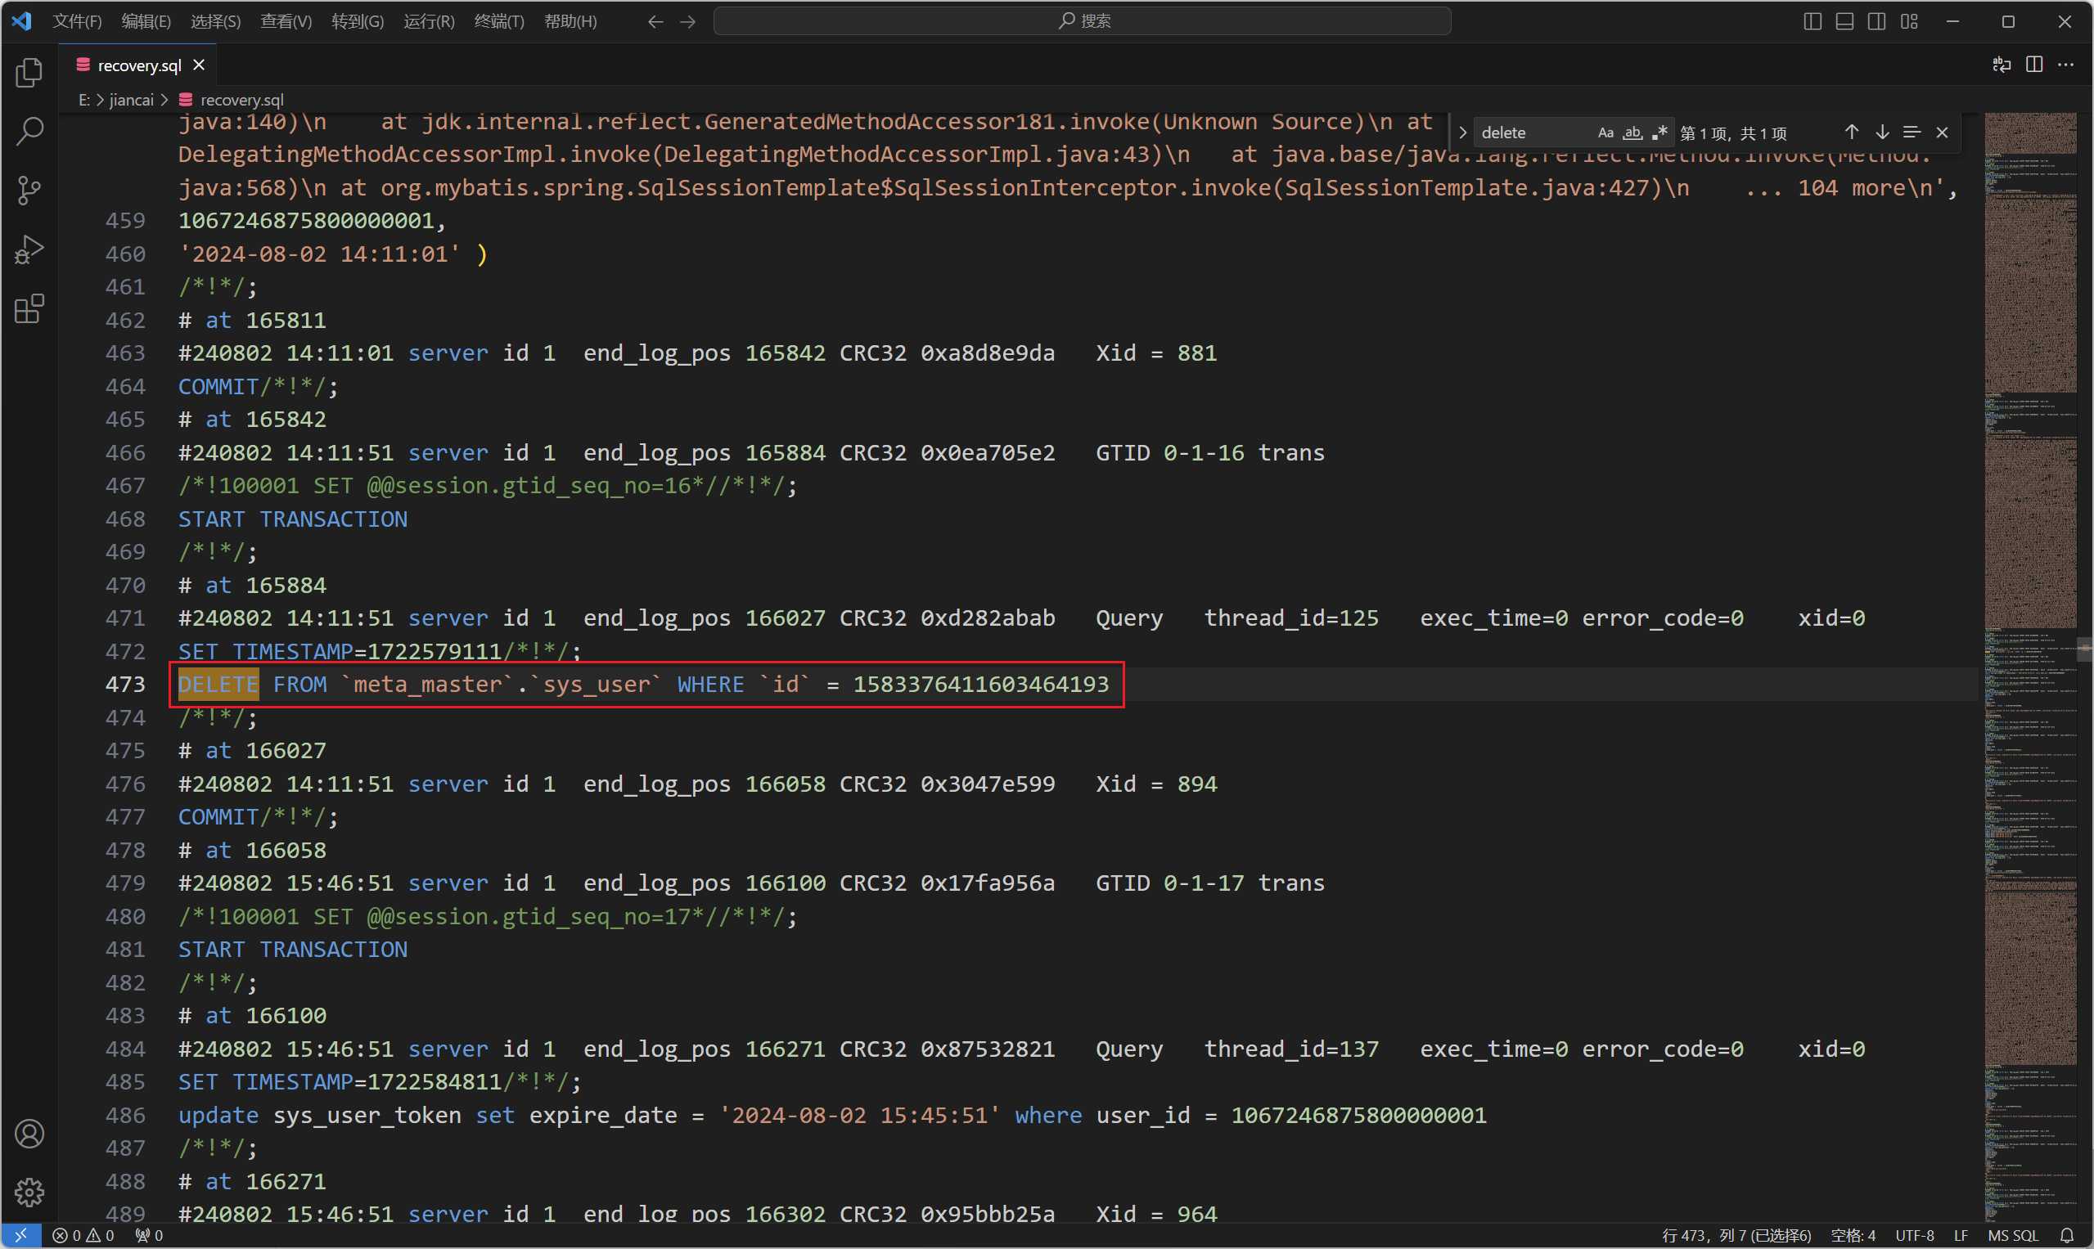Close the find widget
This screenshot has width=2094, height=1249.
coord(1943,133)
